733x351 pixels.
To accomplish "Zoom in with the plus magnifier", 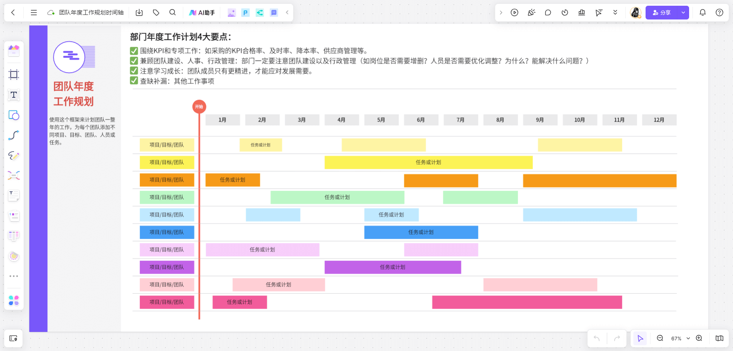I will [x=699, y=338].
